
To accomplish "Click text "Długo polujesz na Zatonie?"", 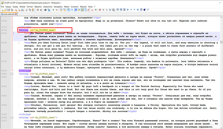I will pos(49,61).
